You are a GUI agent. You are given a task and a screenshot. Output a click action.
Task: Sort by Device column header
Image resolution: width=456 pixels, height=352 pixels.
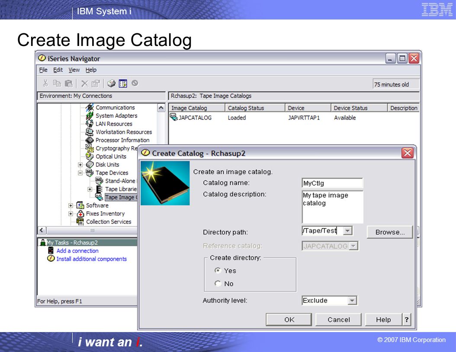coord(308,108)
